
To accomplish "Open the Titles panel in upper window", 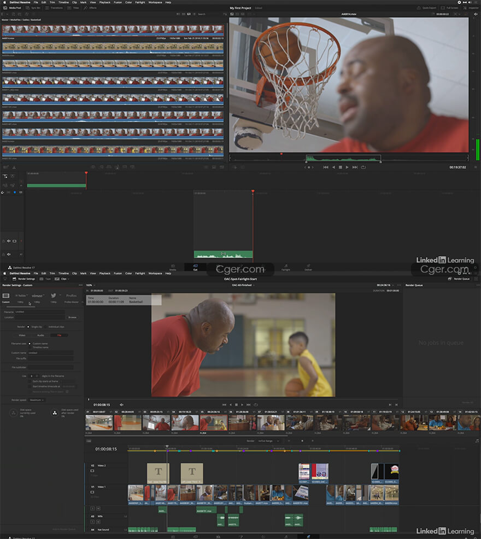I will point(73,8).
